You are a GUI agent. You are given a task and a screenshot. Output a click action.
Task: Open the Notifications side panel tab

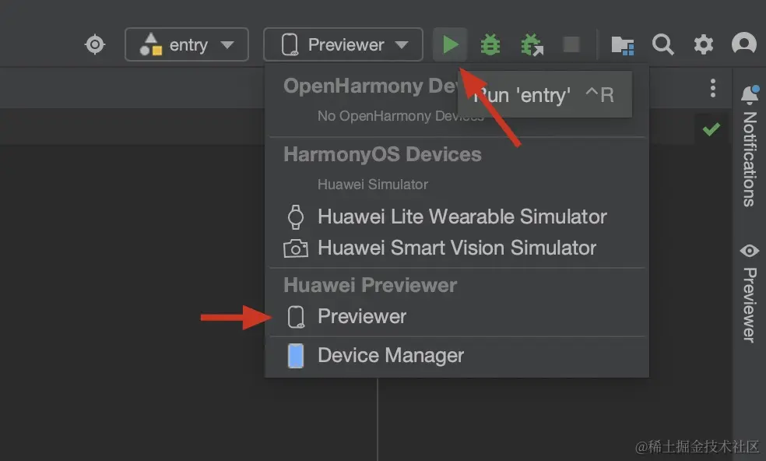749,146
